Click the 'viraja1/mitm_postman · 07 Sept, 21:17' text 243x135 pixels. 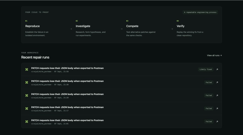coord(50,111)
